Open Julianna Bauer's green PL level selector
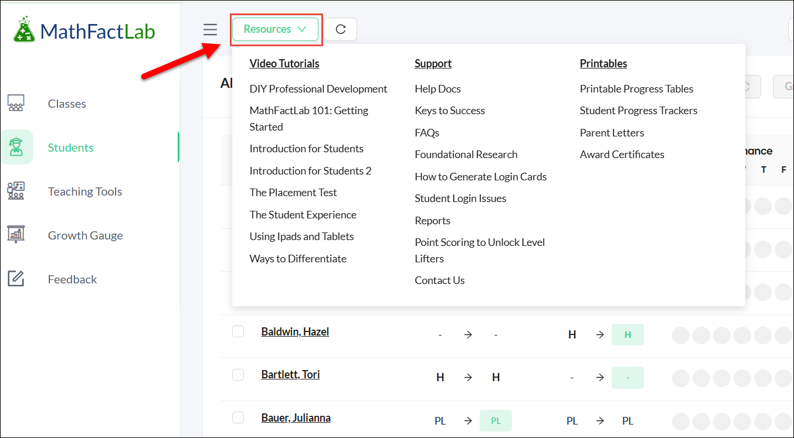The height and width of the screenshot is (438, 794). pyautogui.click(x=496, y=421)
